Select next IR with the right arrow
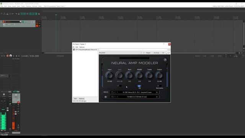245x138 pixels. click(x=118, y=97)
